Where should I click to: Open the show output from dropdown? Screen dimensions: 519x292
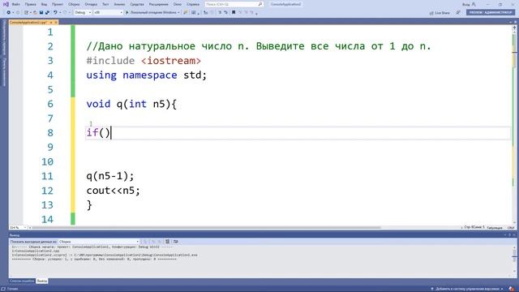pos(99,242)
